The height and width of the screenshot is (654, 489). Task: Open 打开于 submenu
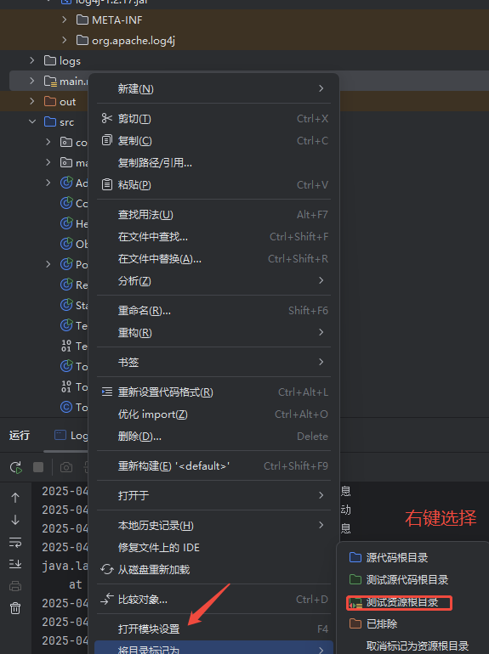[213, 495]
